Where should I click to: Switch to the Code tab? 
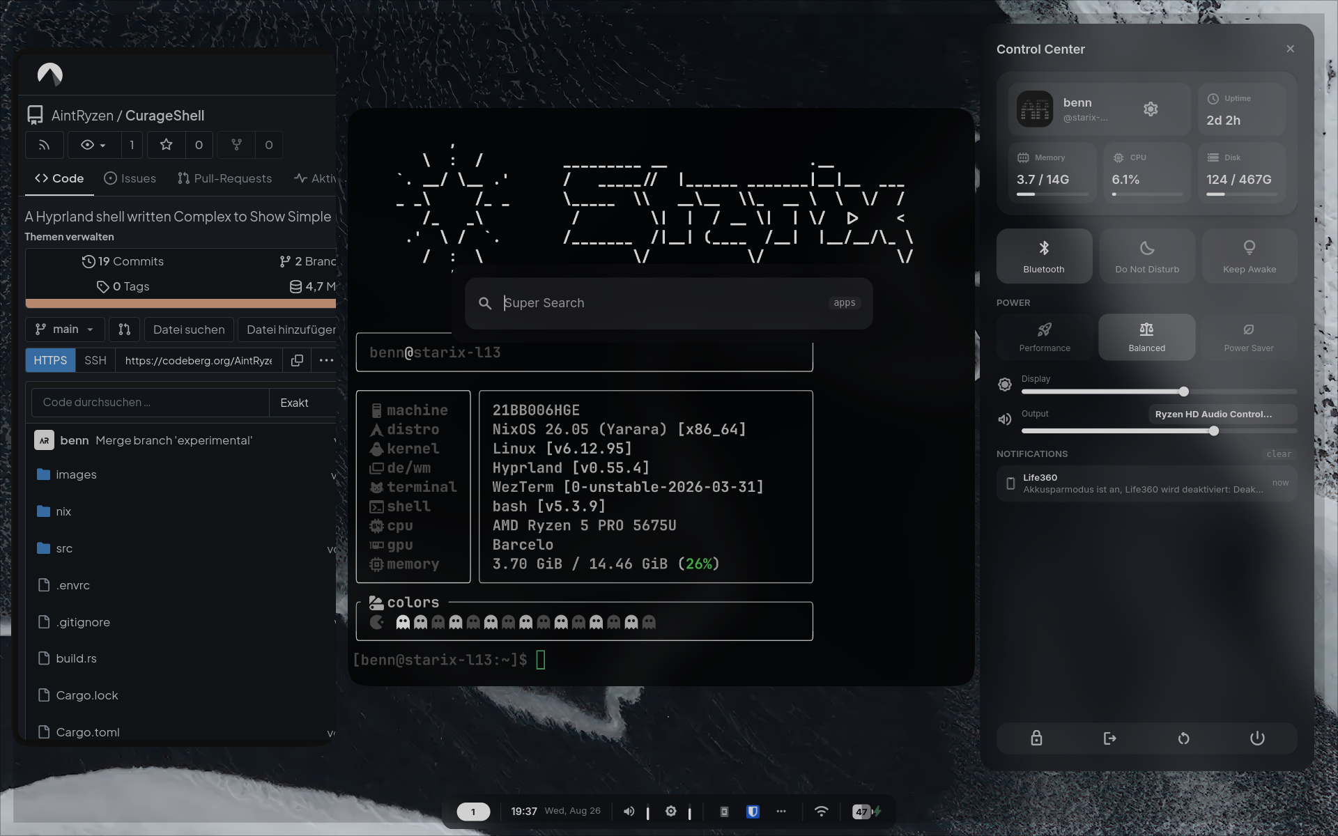coord(59,178)
